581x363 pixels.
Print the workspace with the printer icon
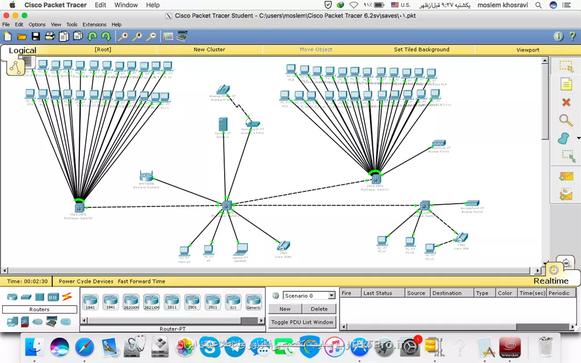tap(50, 36)
